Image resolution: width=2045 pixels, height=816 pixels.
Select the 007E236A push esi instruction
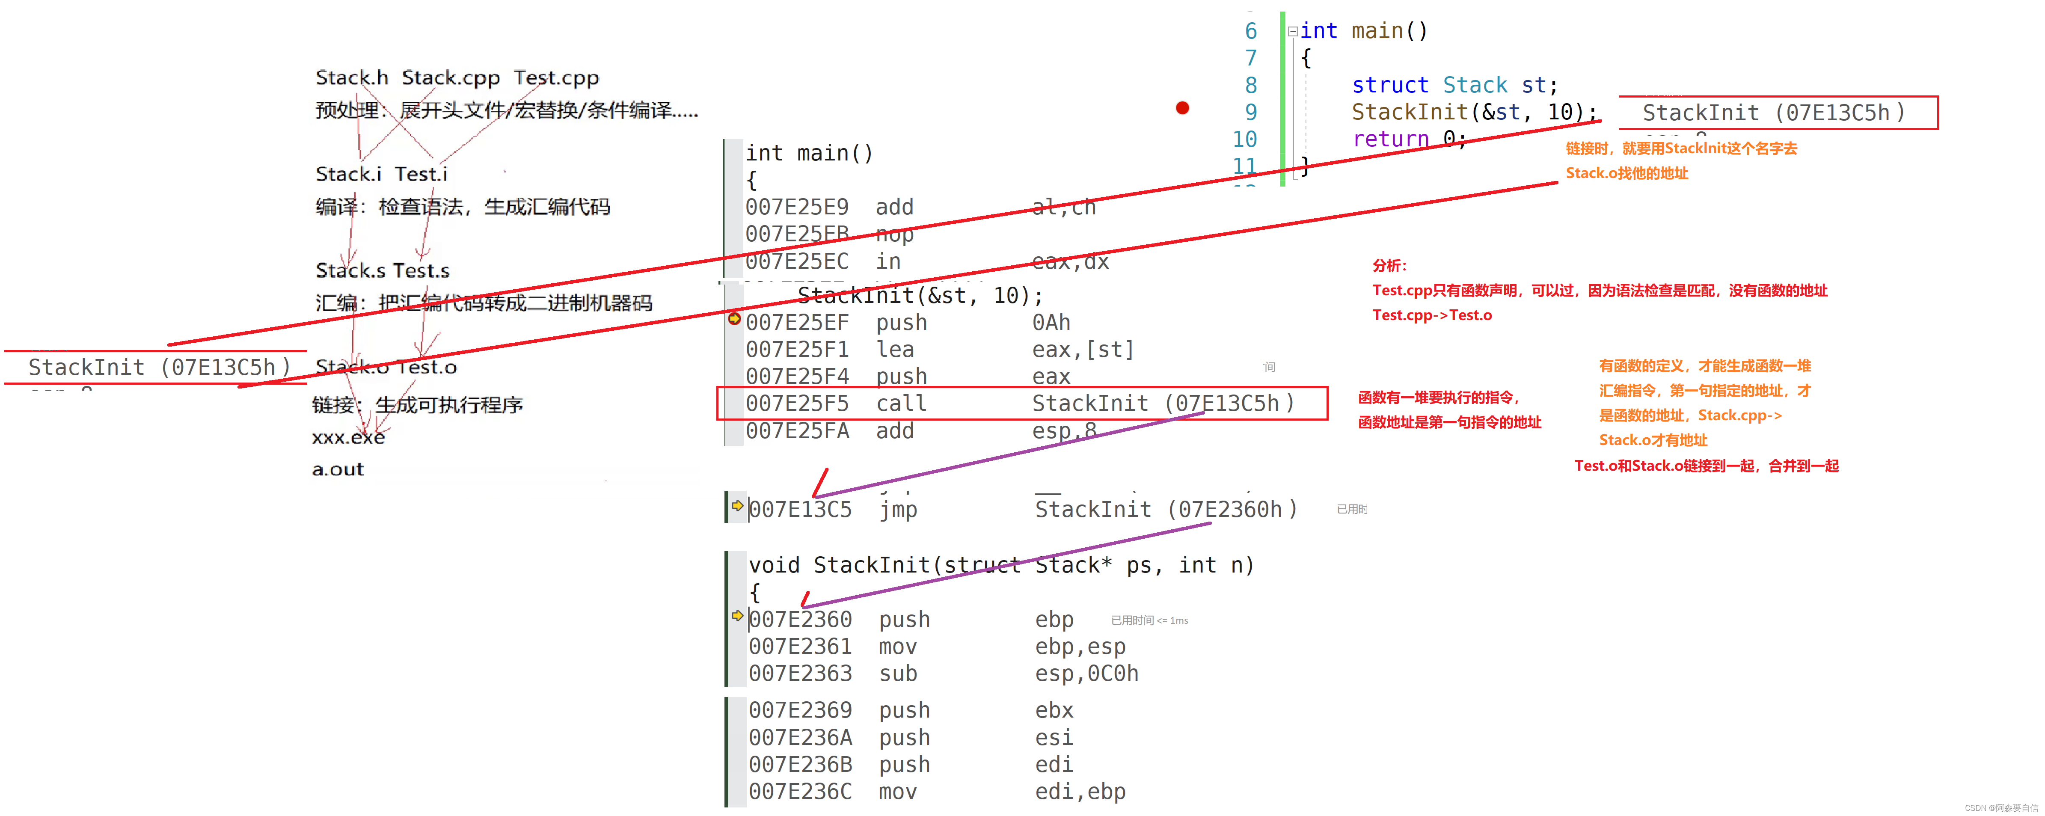911,738
